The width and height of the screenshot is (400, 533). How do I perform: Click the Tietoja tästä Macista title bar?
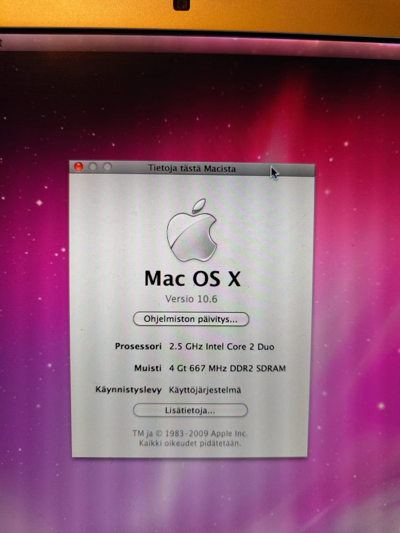[x=192, y=169]
